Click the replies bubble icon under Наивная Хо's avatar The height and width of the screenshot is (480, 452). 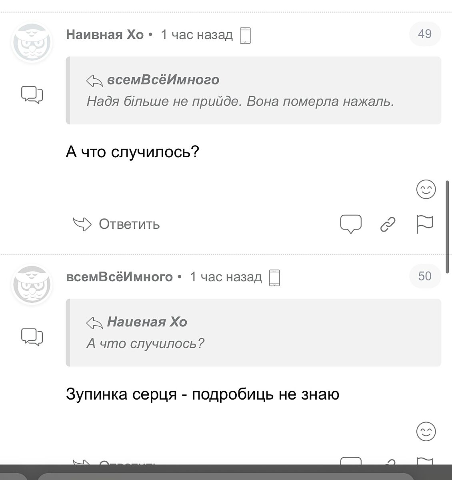click(32, 95)
